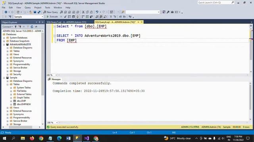The height and width of the screenshot is (142, 254).
Task: Toggle IntelliSense Enabled in SQL toolbar
Action: [78, 17]
